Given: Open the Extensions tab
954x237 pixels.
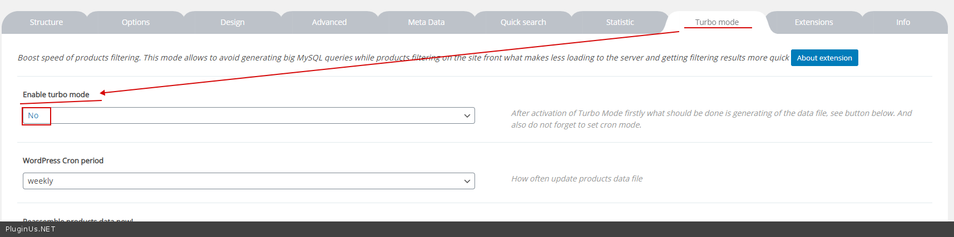Looking at the screenshot, I should pyautogui.click(x=813, y=22).
